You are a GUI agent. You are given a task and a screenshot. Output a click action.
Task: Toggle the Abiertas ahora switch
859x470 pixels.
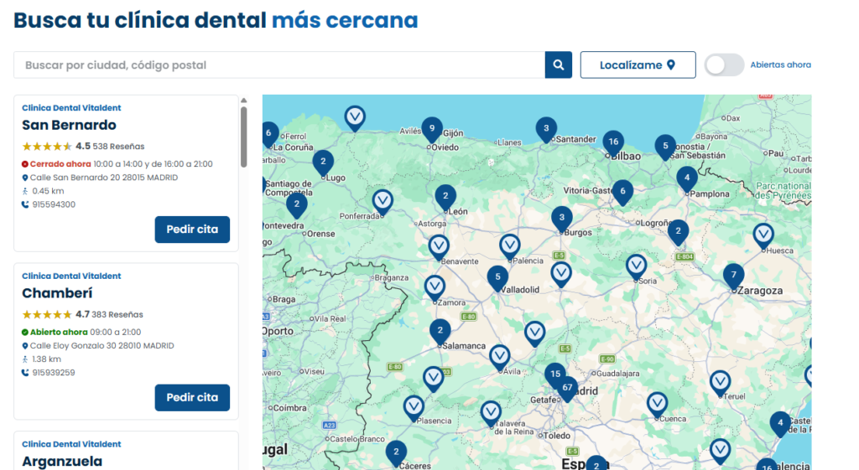pyautogui.click(x=724, y=65)
